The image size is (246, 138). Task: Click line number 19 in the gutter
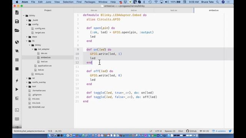pos(77,93)
